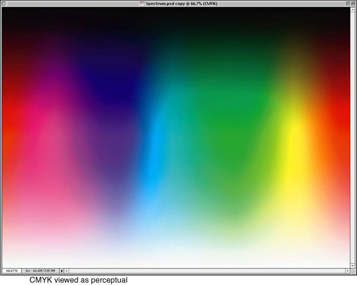Image resolution: width=357 pixels, height=285 pixels.
Task: Click the 66.67% zoom percentage field
Action: point(11,270)
